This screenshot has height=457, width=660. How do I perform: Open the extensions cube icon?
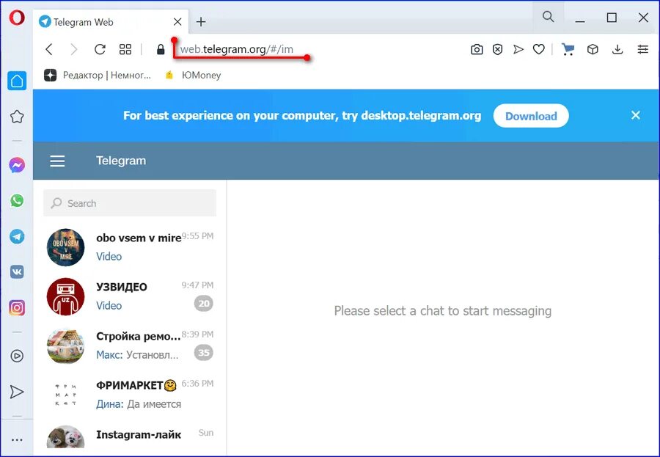point(593,50)
